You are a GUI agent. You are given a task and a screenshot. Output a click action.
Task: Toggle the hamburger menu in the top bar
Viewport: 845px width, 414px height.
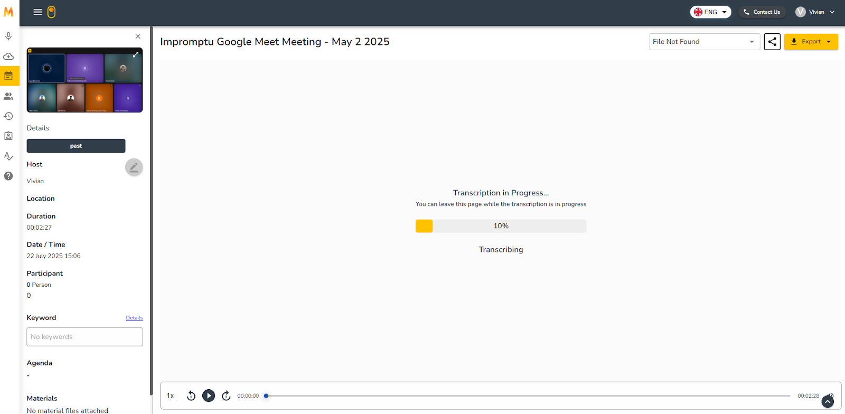pos(37,12)
